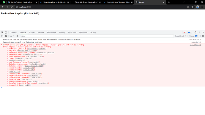
Task: Show the console sidebar
Action: (2, 36)
